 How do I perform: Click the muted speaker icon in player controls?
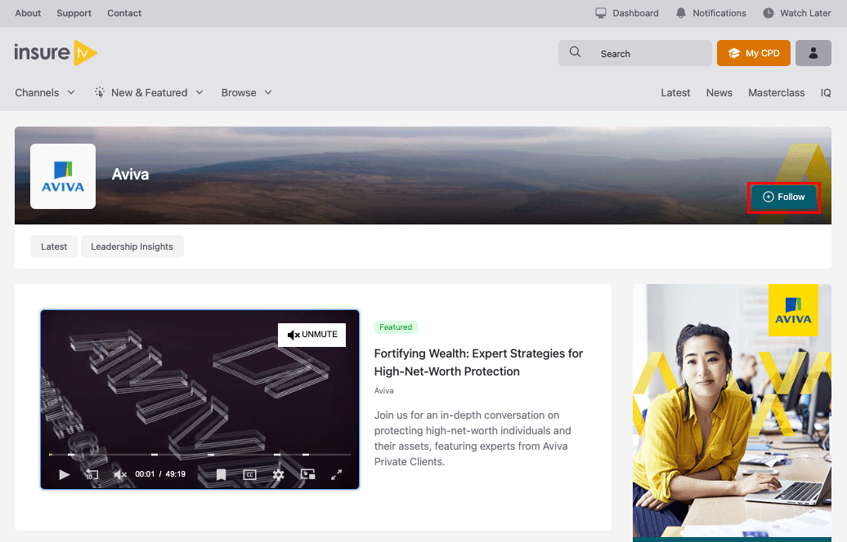pos(120,474)
